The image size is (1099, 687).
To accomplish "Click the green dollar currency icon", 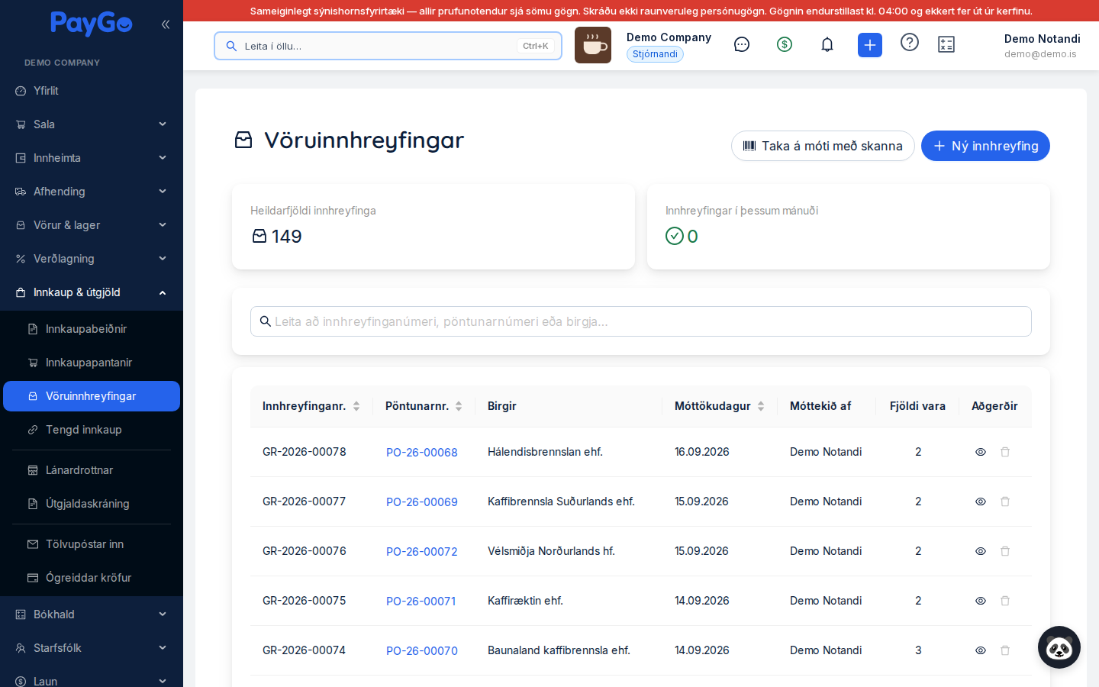I will [785, 44].
